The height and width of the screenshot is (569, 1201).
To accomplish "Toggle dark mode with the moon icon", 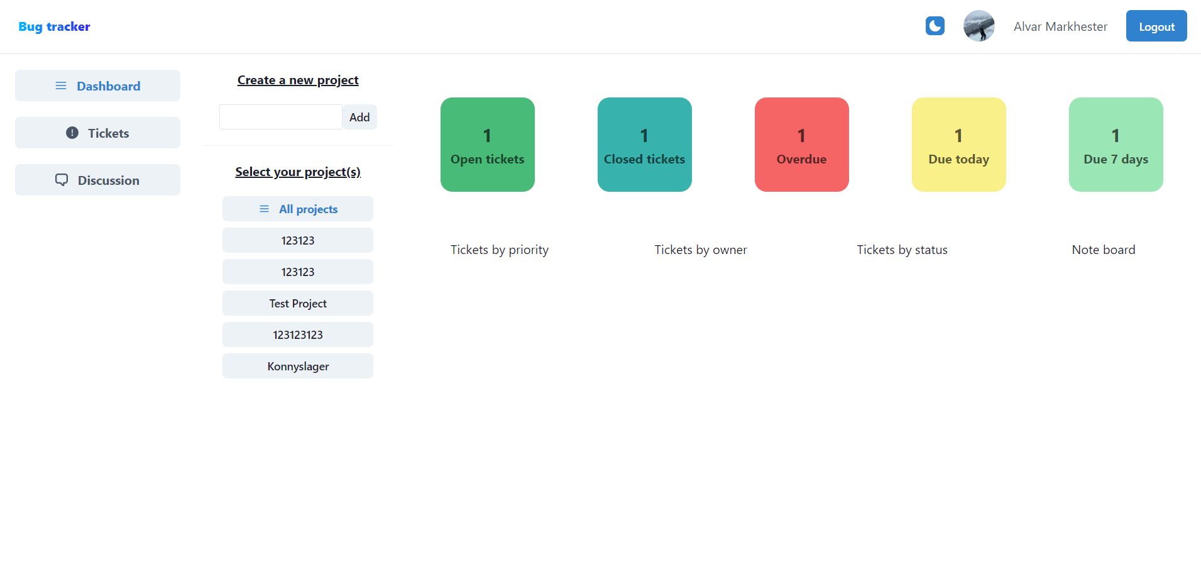I will [x=935, y=26].
